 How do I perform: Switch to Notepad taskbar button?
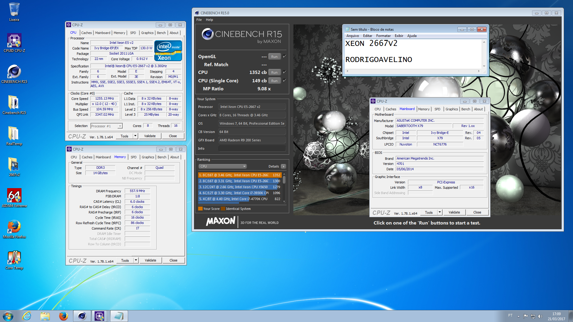click(x=118, y=316)
